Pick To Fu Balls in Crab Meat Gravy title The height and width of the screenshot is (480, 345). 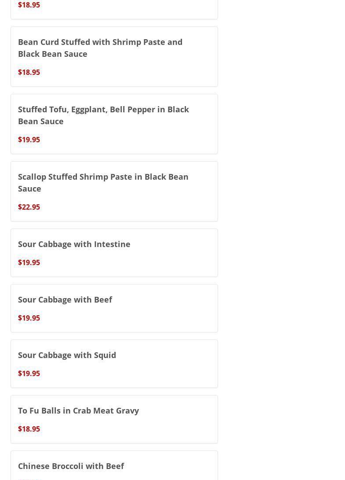tap(78, 410)
